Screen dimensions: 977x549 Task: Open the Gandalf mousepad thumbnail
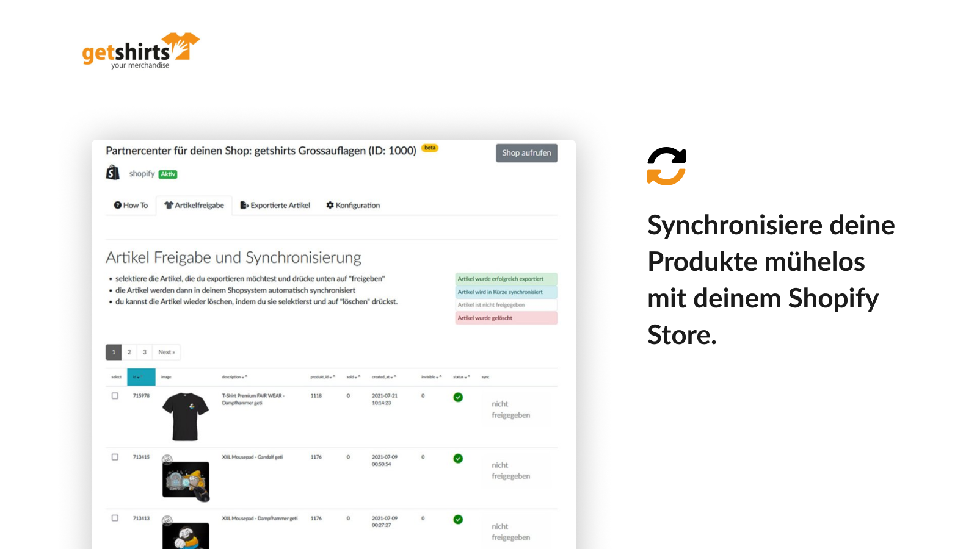(186, 479)
